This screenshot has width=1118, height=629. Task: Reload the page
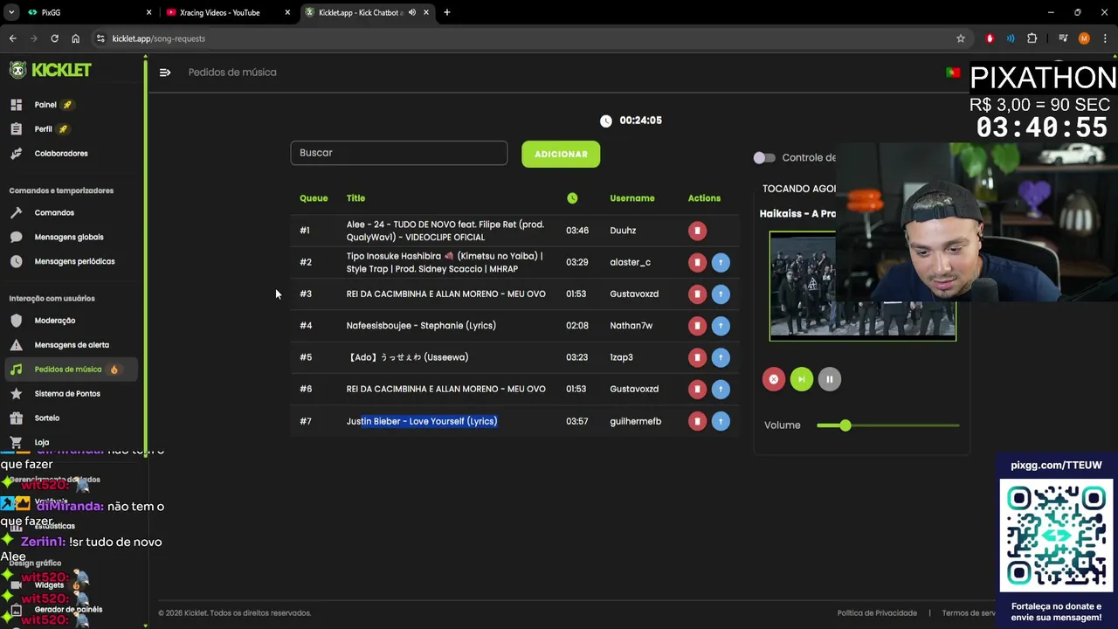point(54,38)
